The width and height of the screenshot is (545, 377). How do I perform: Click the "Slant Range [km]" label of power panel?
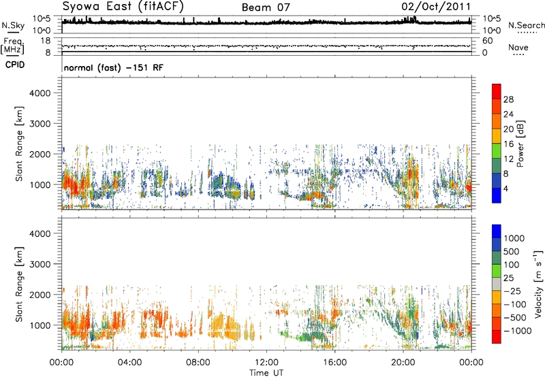point(19,144)
